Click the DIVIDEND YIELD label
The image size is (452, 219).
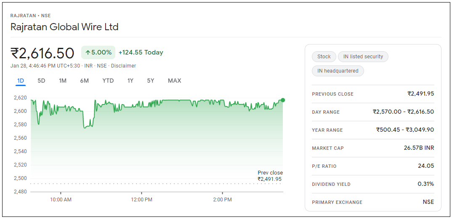(x=331, y=185)
